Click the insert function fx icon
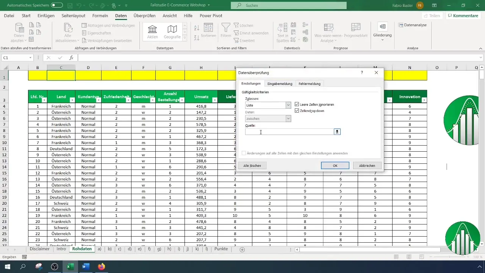 click(71, 58)
